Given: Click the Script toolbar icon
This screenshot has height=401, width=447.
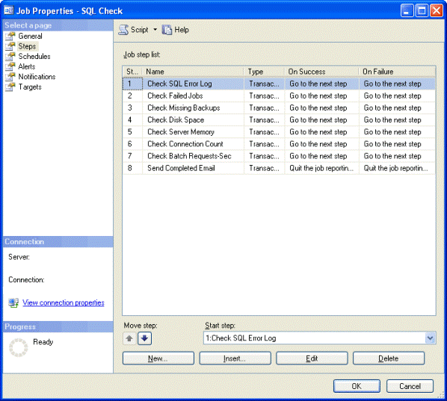Looking at the screenshot, I should [123, 30].
